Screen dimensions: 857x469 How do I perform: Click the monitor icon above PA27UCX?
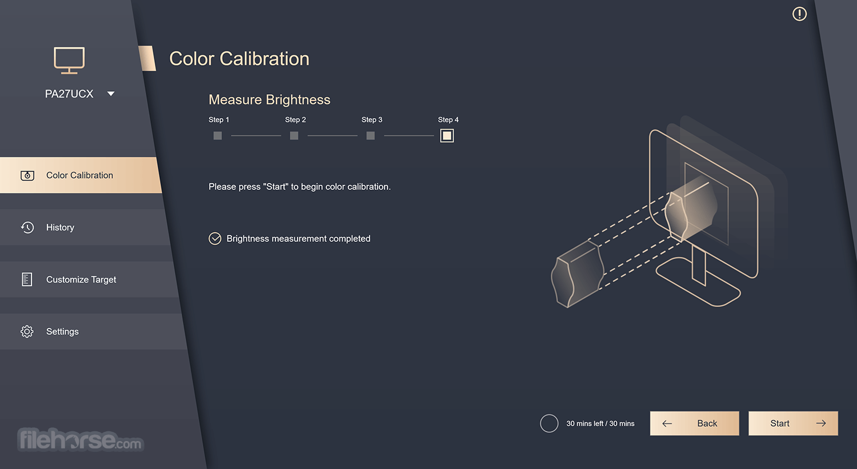pos(69,60)
